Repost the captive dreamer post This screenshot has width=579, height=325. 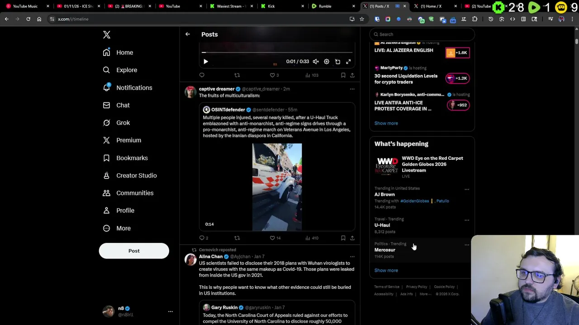(x=237, y=238)
